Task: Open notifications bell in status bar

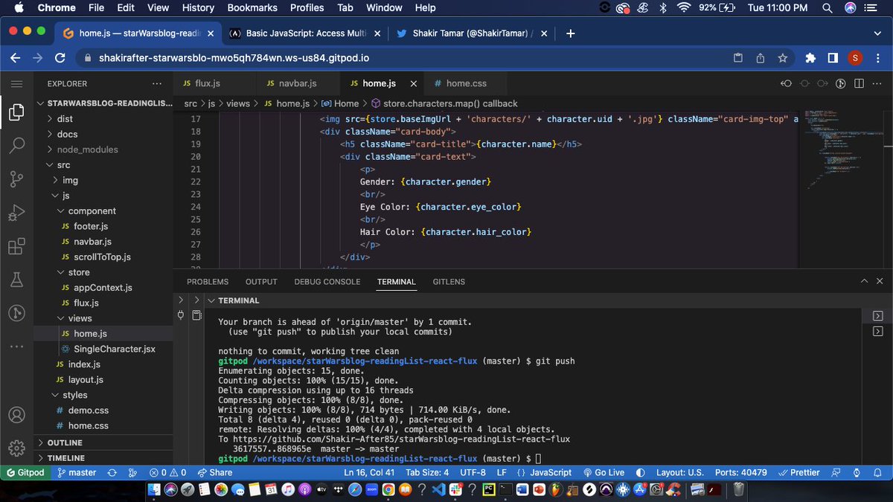Action: coord(877,472)
